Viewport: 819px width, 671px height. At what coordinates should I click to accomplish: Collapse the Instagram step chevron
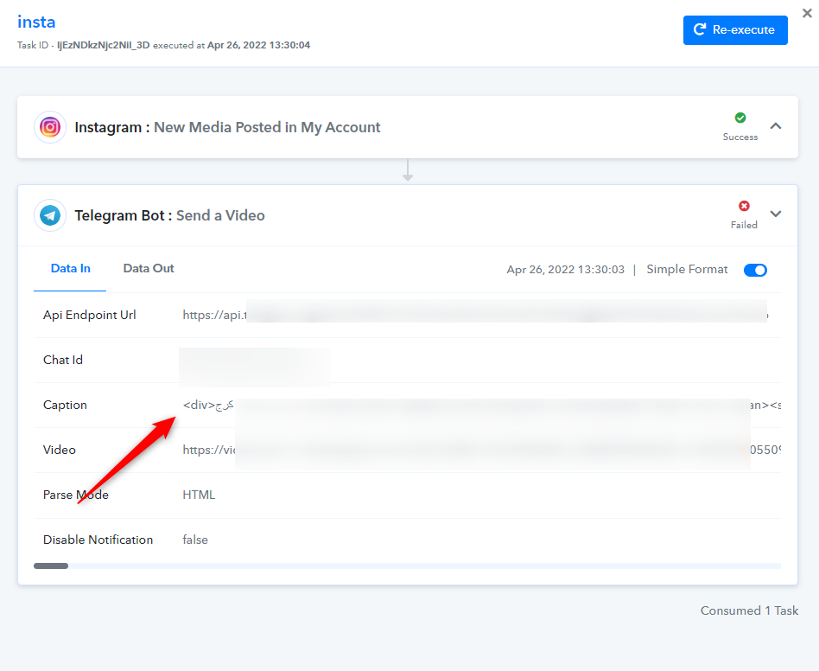point(776,126)
